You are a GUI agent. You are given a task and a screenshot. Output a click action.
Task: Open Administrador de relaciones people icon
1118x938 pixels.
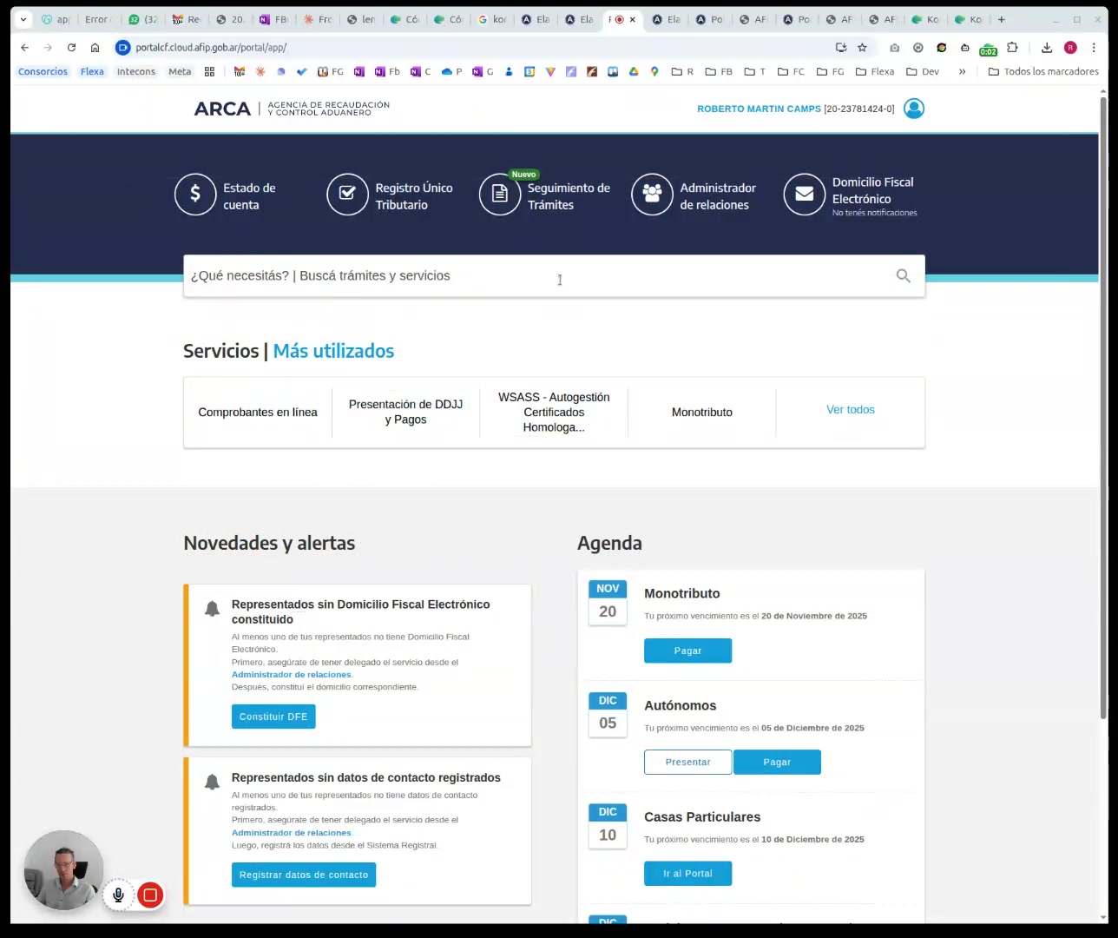(652, 195)
